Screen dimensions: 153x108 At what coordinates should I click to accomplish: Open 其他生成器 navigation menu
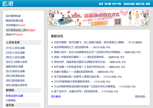click(x=129, y=4)
